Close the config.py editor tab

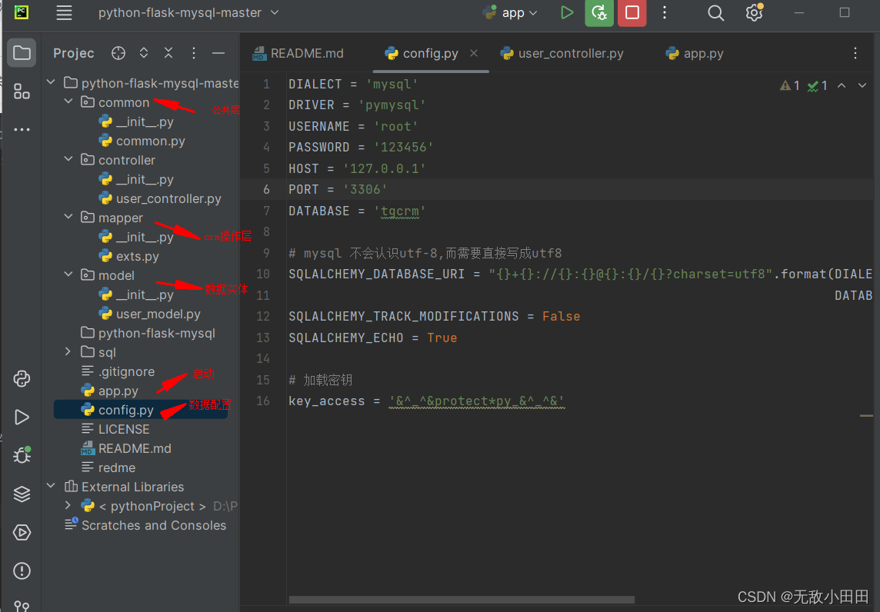tap(473, 54)
